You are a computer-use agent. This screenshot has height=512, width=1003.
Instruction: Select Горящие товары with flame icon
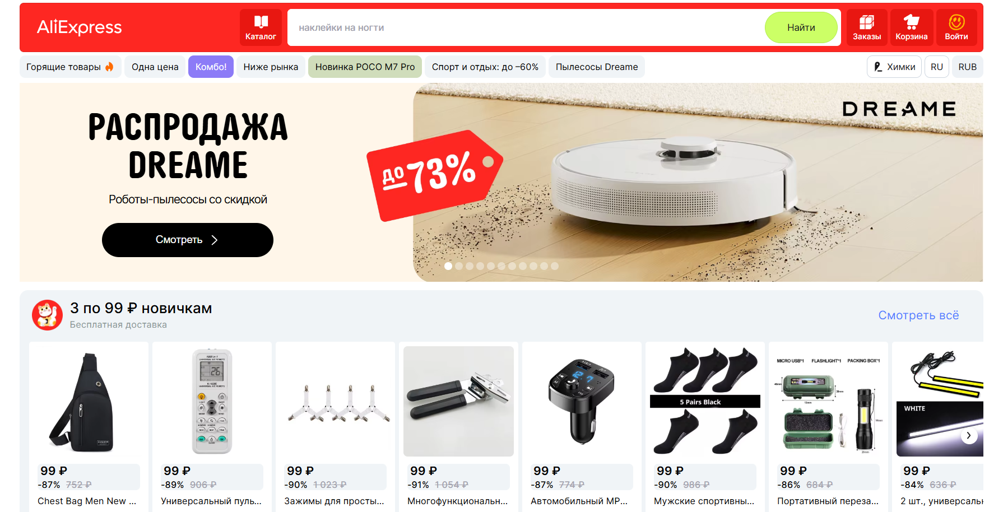pos(70,67)
